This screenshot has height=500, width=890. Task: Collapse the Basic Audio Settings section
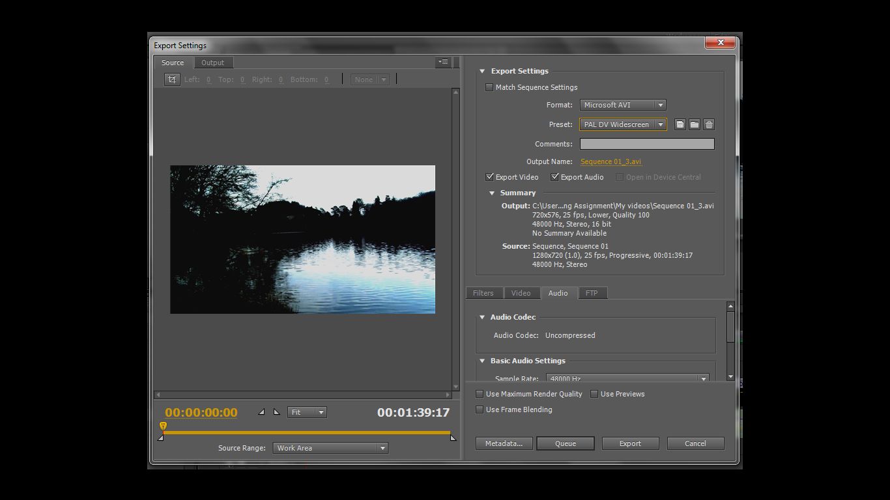pos(482,361)
